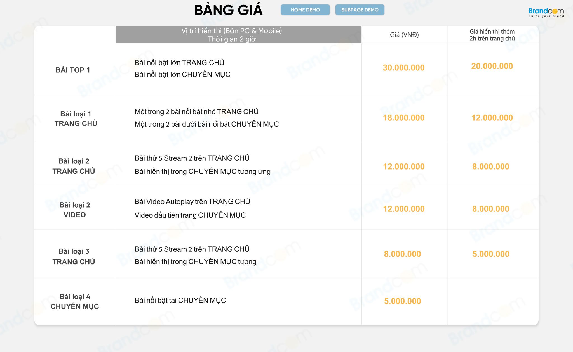Select the BÀI TOP 1 row label
573x352 pixels.
coord(73,70)
